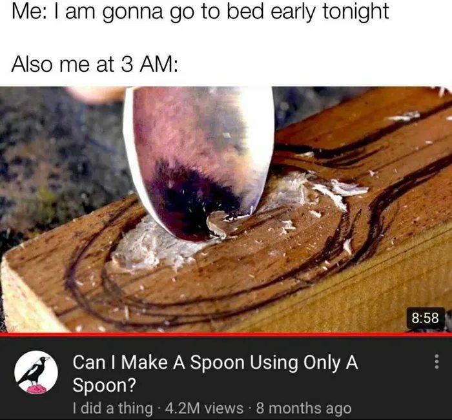Click the 8:58 duration badge
The width and height of the screenshot is (452, 420).
(x=426, y=318)
